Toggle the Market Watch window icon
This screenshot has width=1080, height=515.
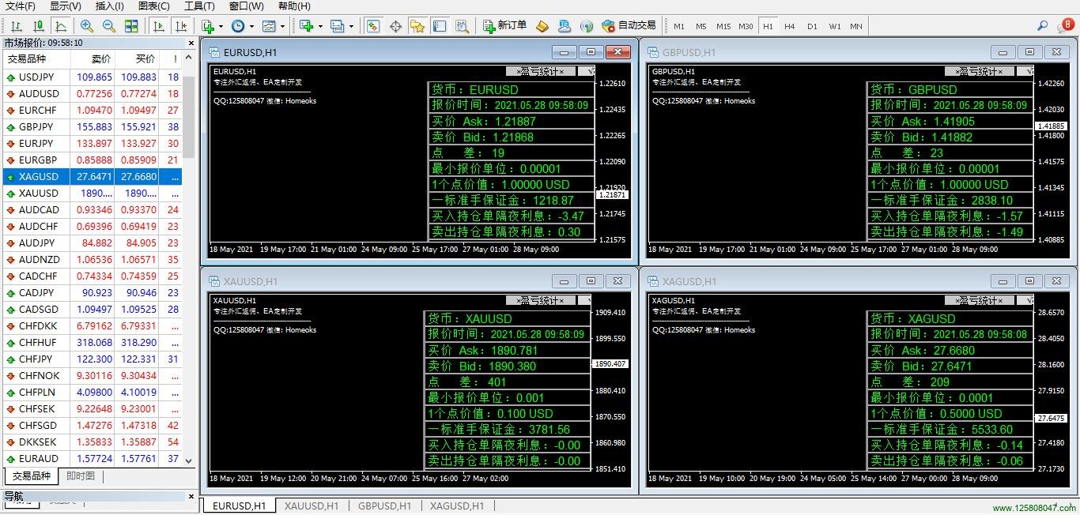[x=373, y=26]
